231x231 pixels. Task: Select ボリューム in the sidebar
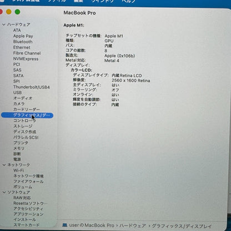[23, 187]
